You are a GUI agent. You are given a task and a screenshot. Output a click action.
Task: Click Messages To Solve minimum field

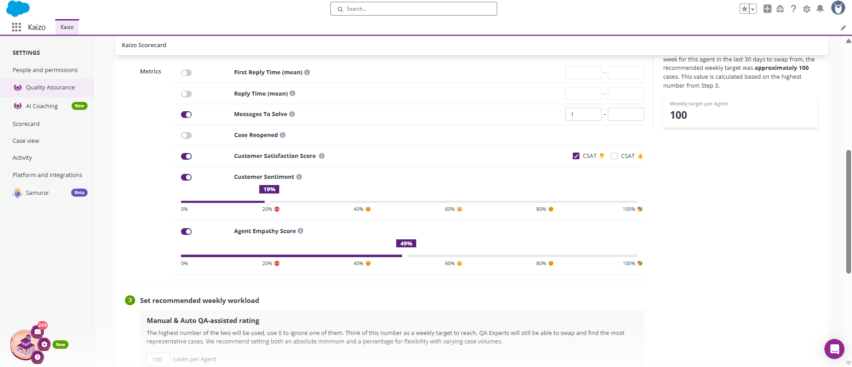coord(583,114)
